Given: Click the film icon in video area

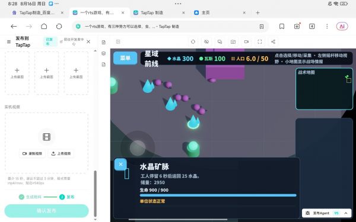Looking at the screenshot, I should 46,137.
